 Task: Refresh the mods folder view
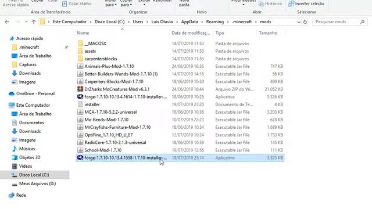[305, 22]
